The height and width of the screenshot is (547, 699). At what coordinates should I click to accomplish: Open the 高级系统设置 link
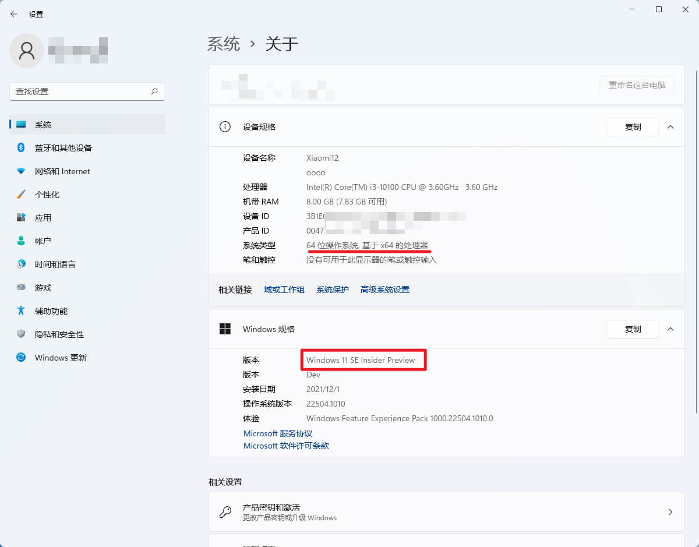(384, 289)
